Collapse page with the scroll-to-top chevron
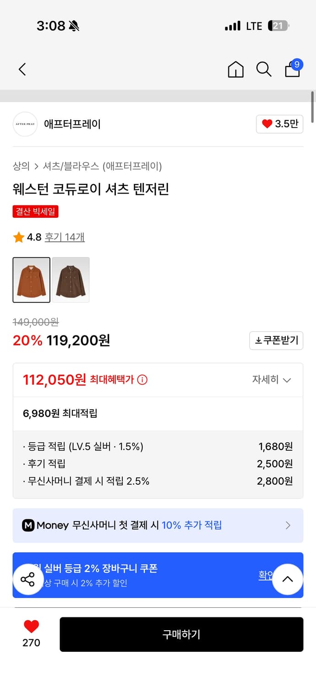 click(288, 579)
